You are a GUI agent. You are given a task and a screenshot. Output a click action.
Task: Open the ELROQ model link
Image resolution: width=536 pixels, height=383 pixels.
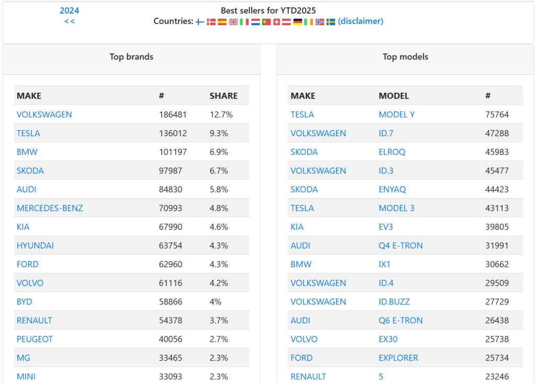pyautogui.click(x=392, y=152)
